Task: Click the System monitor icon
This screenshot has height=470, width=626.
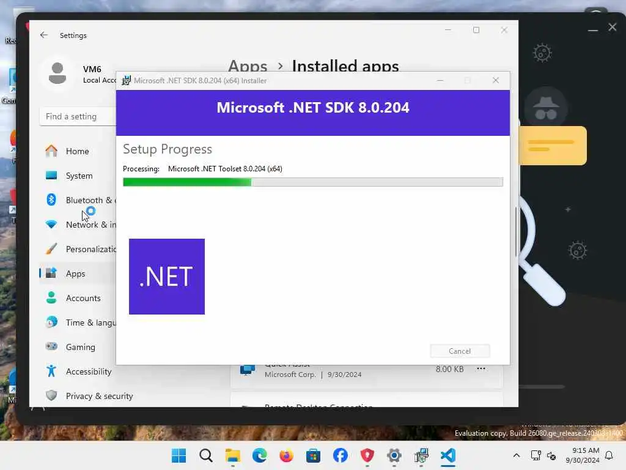Action: pyautogui.click(x=51, y=175)
